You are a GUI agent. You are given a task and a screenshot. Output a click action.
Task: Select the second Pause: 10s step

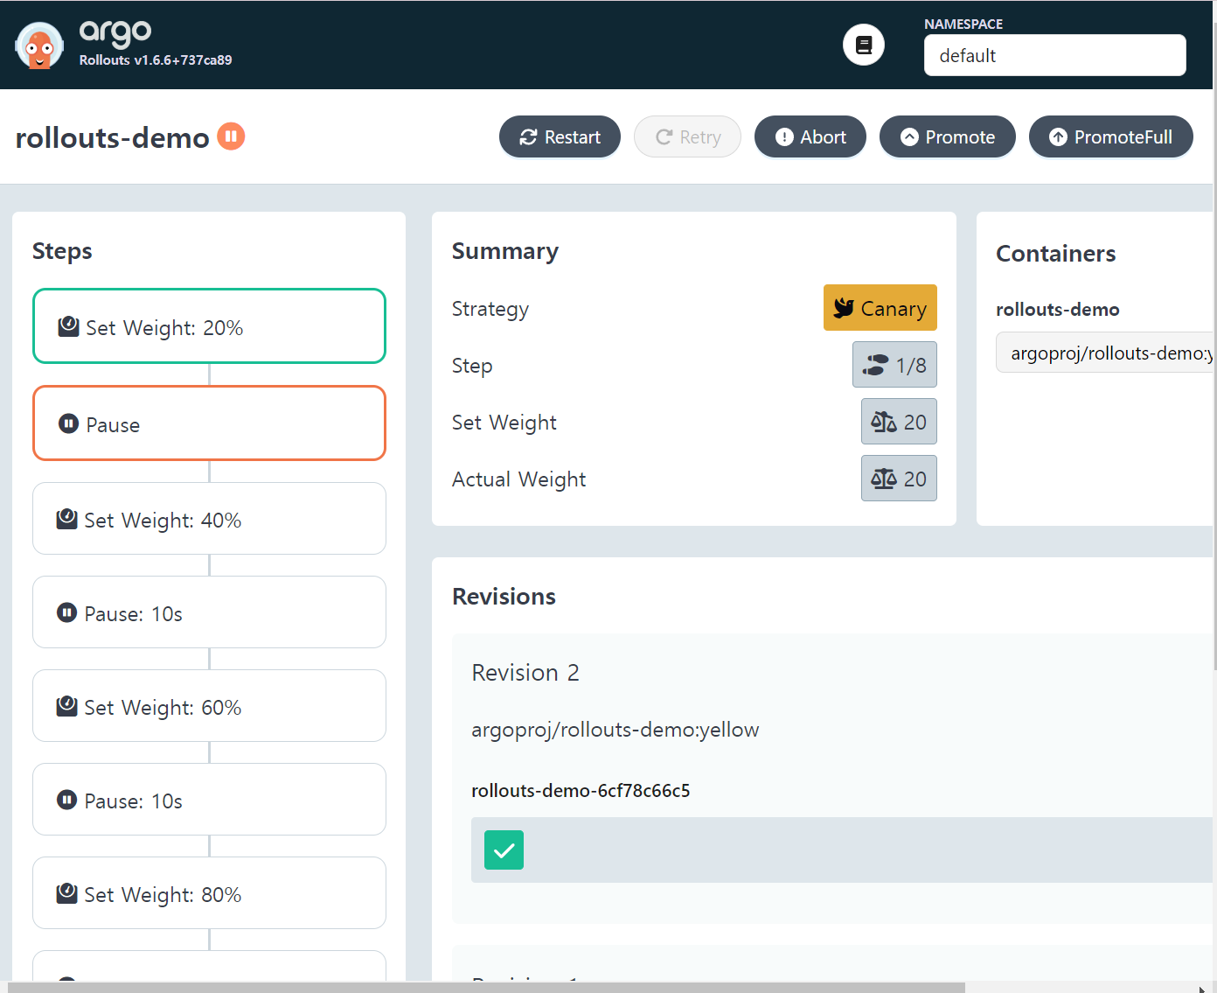[x=209, y=800]
